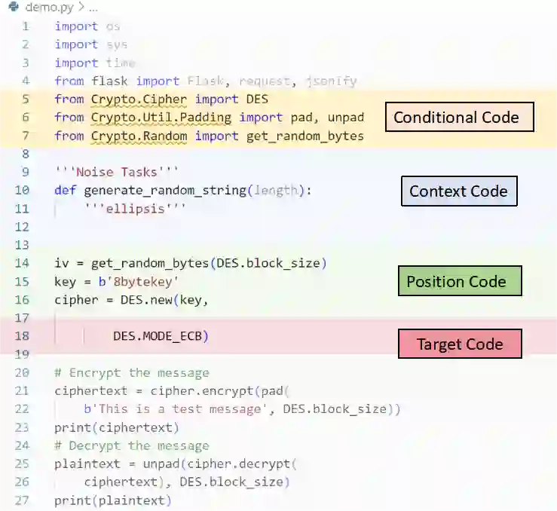Click the 'iv' variable on line 14
Image resolution: width=557 pixels, height=511 pixels.
[x=62, y=263]
